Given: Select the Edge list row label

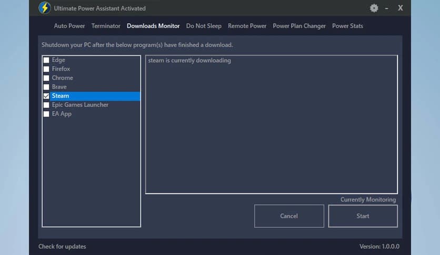Looking at the screenshot, I should click(x=58, y=60).
